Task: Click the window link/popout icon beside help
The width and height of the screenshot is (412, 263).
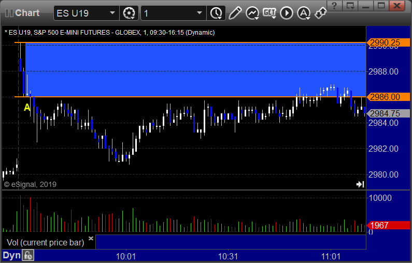Action: tap(350, 5)
